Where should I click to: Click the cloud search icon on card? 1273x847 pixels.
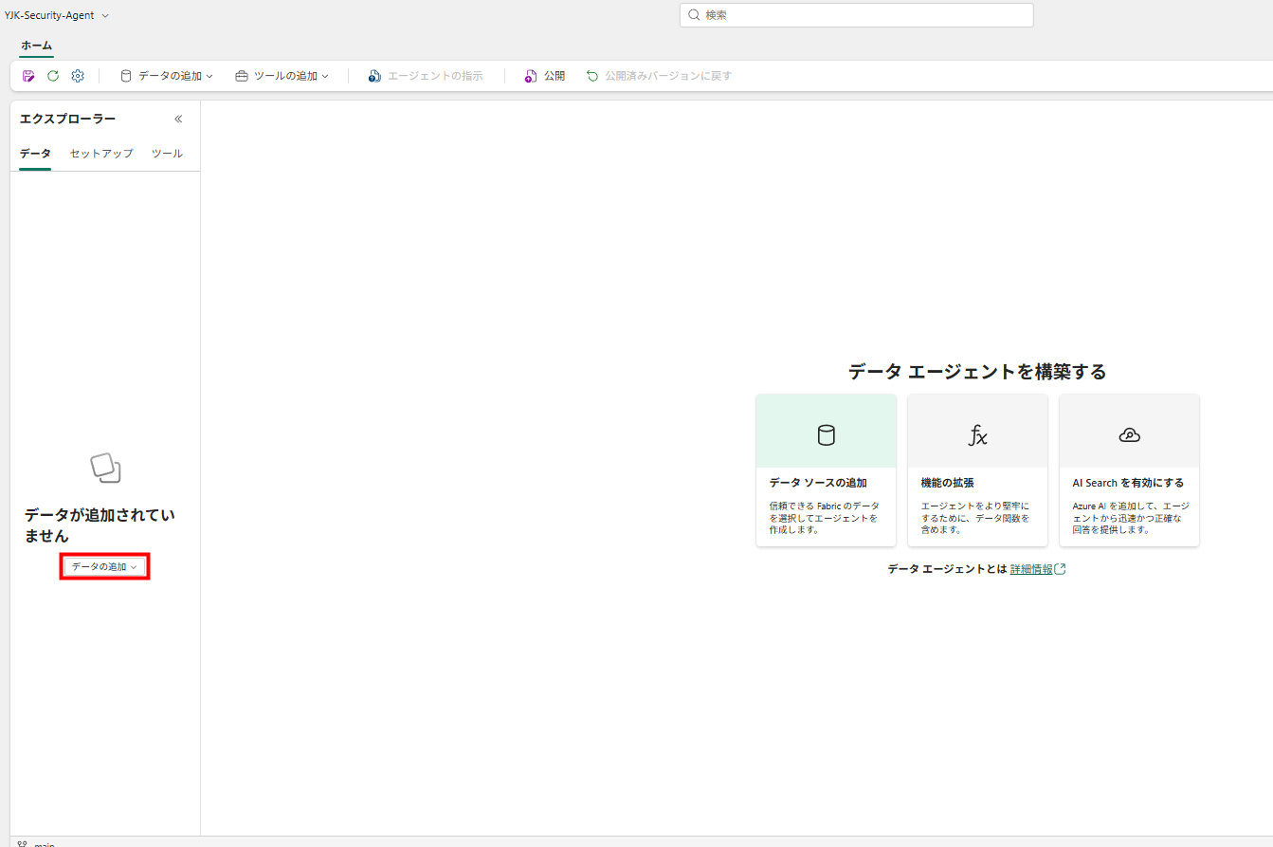[1129, 435]
